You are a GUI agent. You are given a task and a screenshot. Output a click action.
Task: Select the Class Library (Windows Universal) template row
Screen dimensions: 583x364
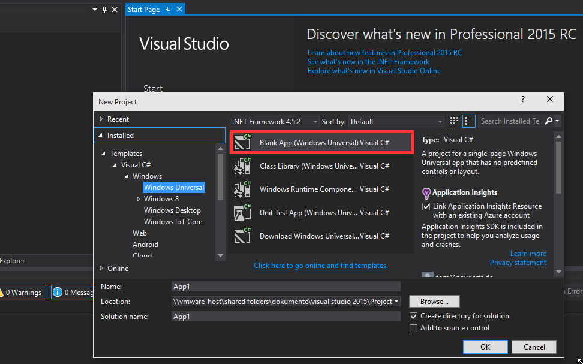[x=321, y=166]
